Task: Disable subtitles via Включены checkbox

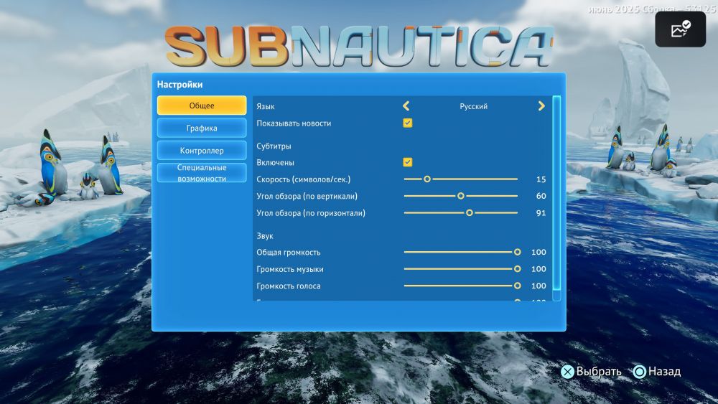Action: coord(408,162)
